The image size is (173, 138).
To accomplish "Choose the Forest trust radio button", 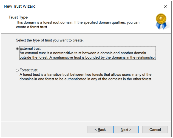I will [18, 70].
